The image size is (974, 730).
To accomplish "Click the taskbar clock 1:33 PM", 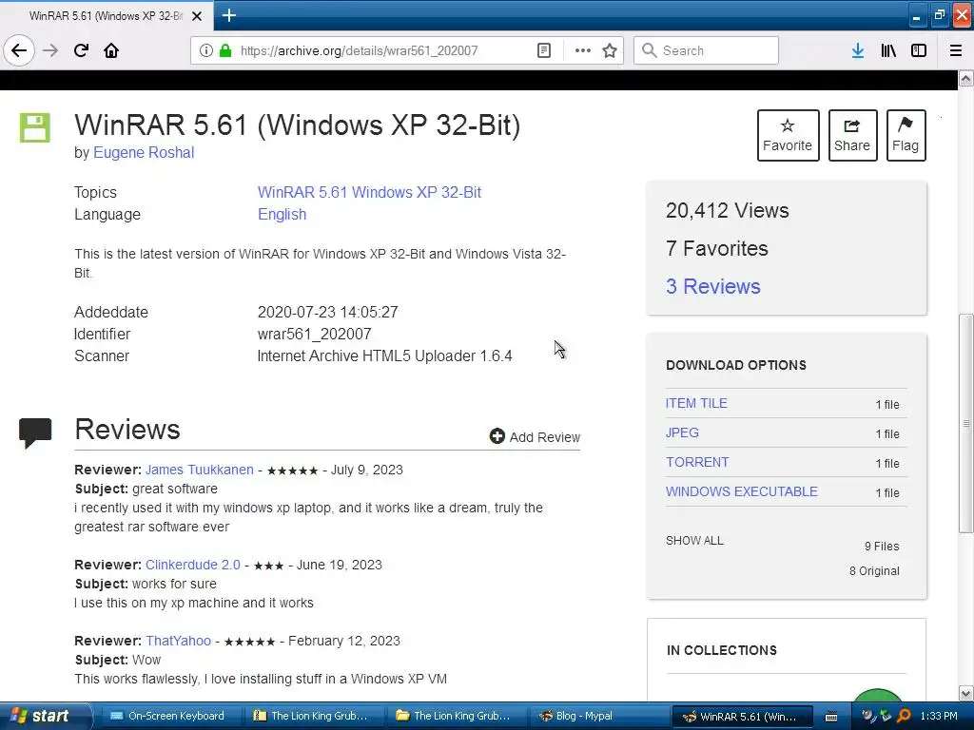I will click(939, 716).
